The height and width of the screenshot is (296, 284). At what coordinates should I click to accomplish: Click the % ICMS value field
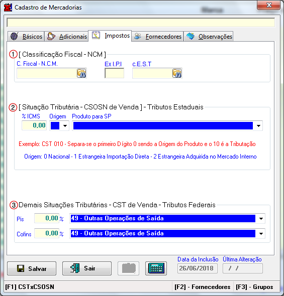[34, 125]
